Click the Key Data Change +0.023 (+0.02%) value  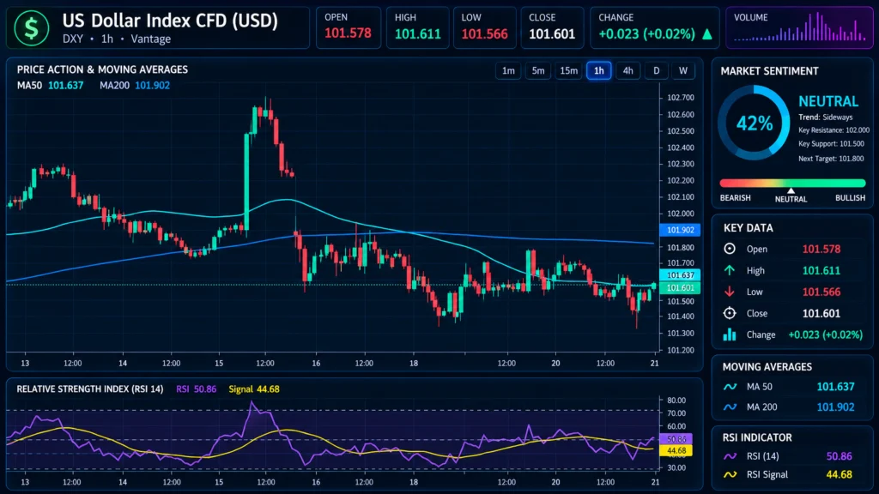tap(825, 334)
